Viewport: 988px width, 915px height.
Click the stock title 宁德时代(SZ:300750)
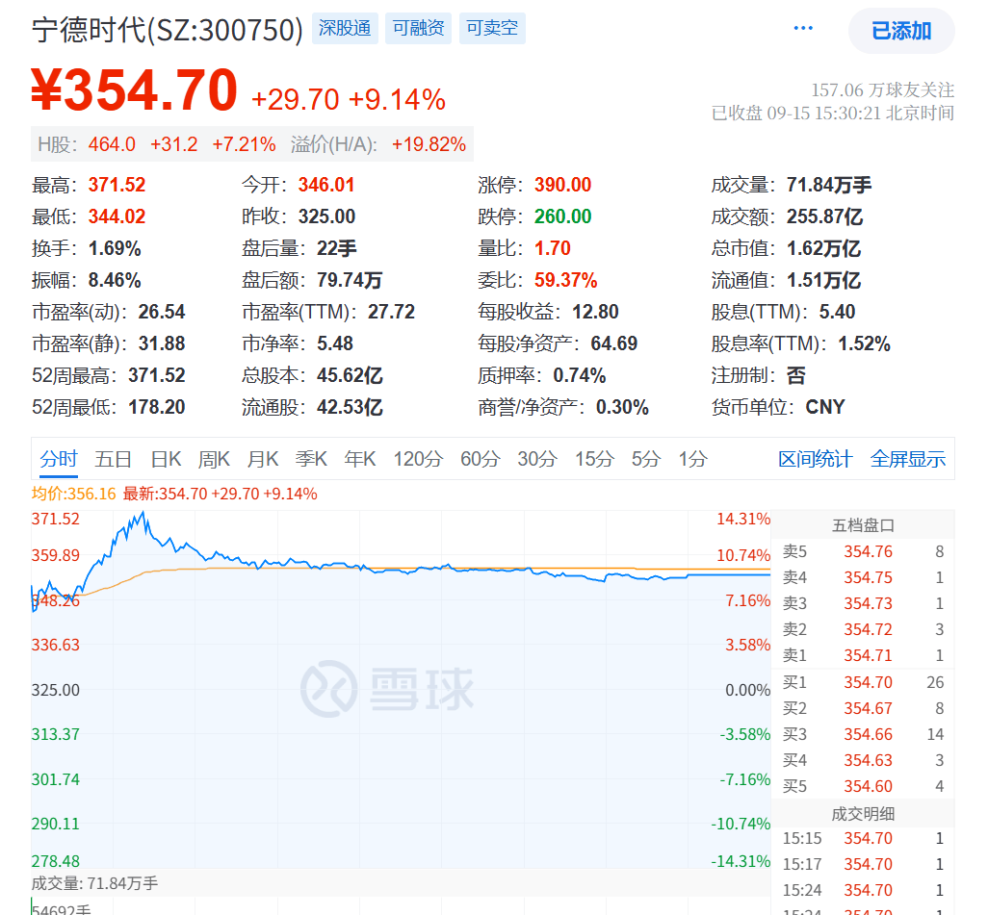(168, 29)
